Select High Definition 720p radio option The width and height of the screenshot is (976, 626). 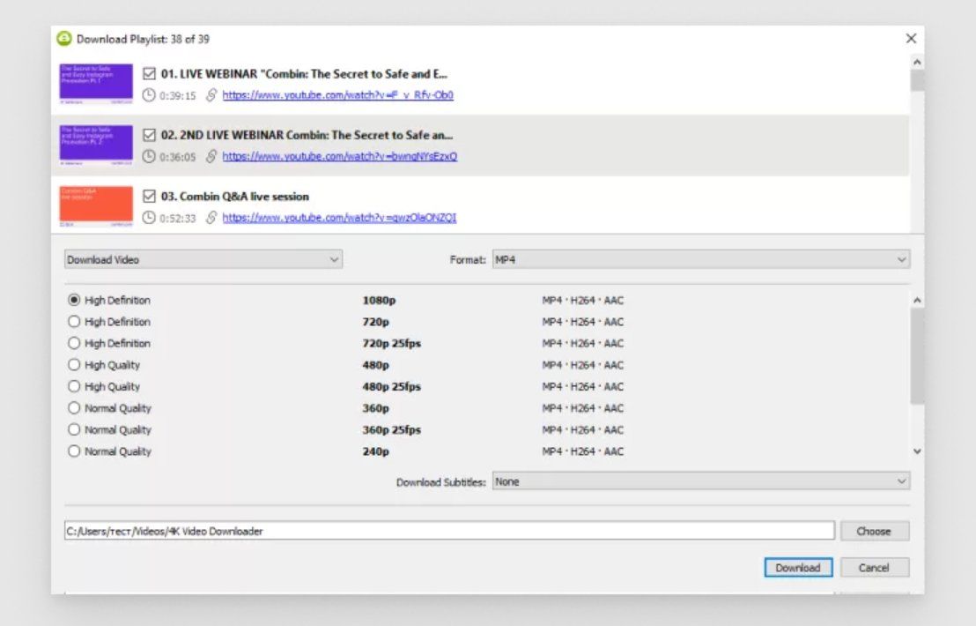[74, 322]
